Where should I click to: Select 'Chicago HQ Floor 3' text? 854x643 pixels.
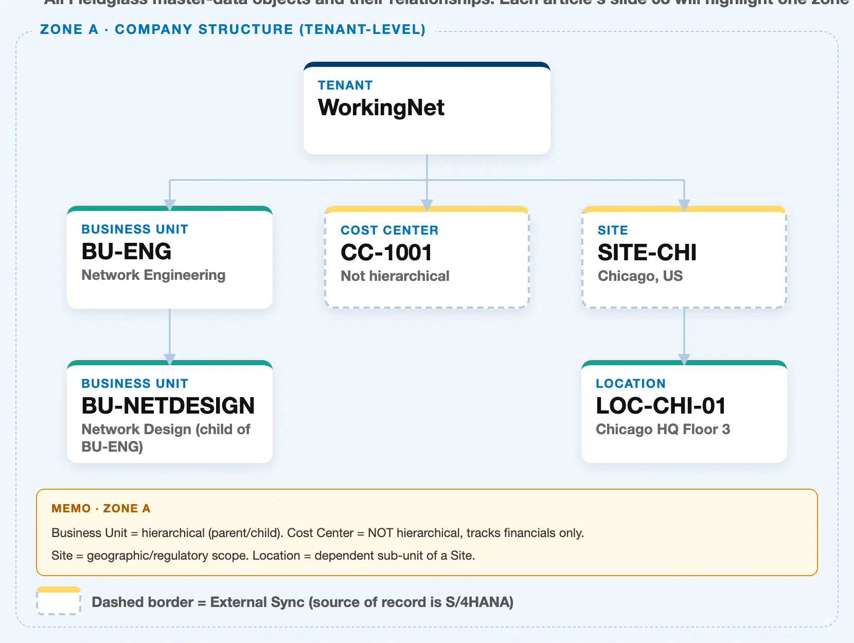point(663,430)
